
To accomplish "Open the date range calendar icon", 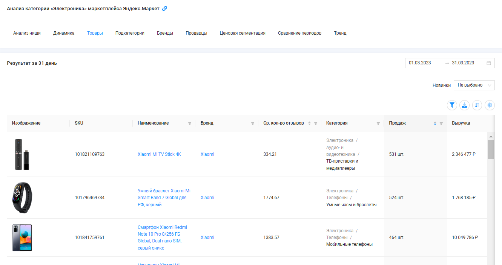I will point(489,63).
